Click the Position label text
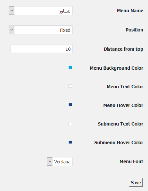This screenshot has width=148, height=191. click(134, 30)
